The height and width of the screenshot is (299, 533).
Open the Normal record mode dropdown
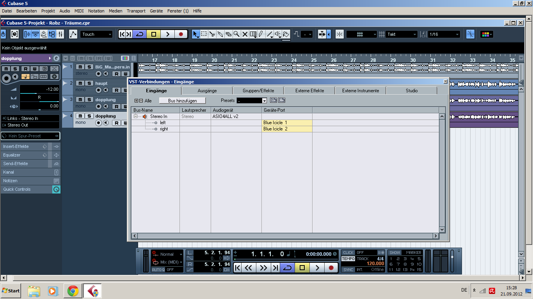click(167, 254)
